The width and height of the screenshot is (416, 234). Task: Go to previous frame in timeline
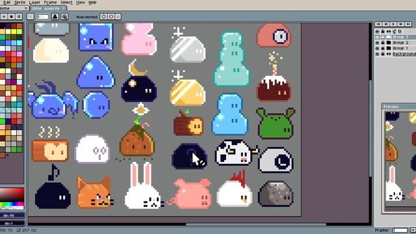pos(385,24)
